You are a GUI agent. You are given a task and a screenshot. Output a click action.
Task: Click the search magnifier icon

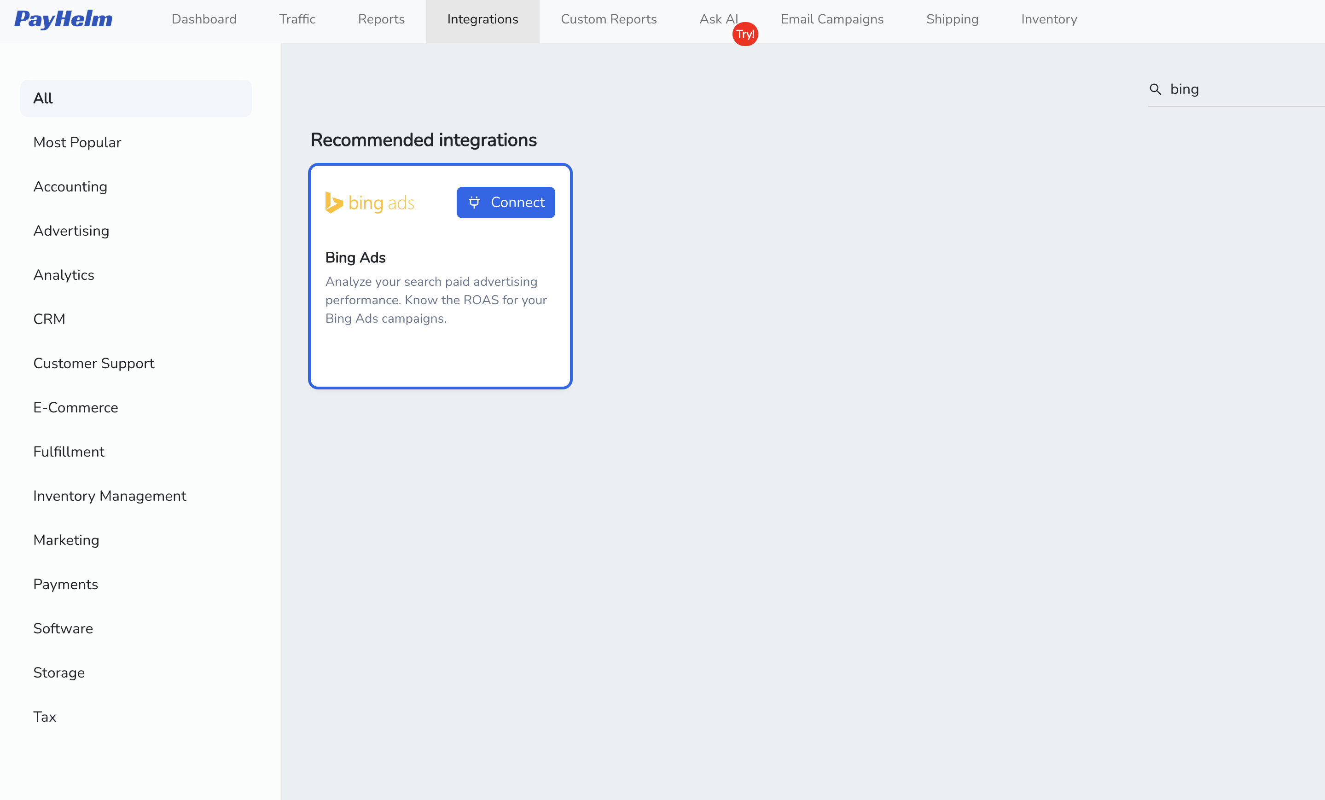1156,89
